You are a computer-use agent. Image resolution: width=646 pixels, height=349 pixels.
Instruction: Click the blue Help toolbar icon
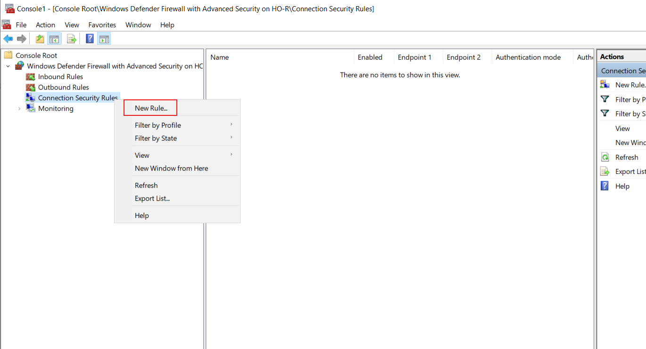pos(90,39)
